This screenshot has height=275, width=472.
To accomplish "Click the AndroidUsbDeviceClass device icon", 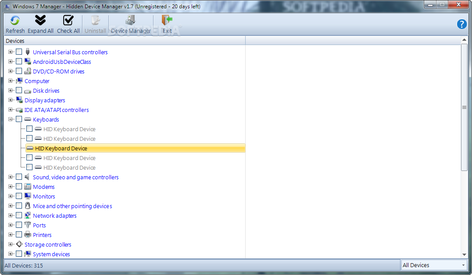I will tap(28, 62).
